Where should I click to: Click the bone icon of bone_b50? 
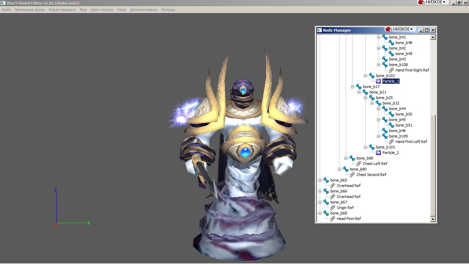tap(391, 114)
